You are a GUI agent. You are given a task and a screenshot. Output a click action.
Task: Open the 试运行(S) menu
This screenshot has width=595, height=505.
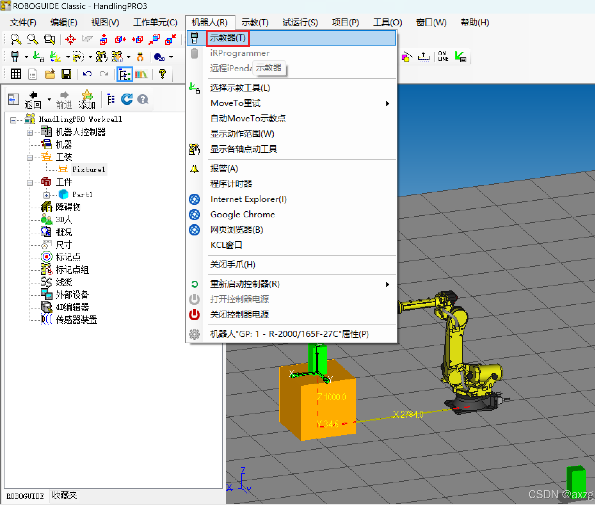pyautogui.click(x=300, y=22)
